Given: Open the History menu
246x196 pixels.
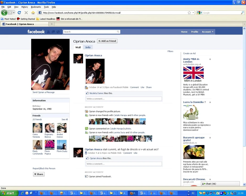Looking at the screenshot, I should [25, 7].
